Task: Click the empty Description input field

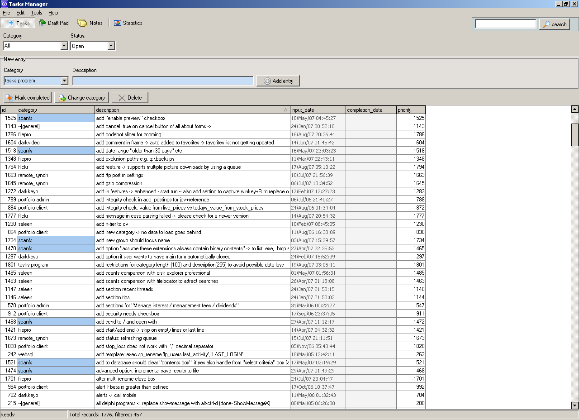Action: [x=163, y=80]
